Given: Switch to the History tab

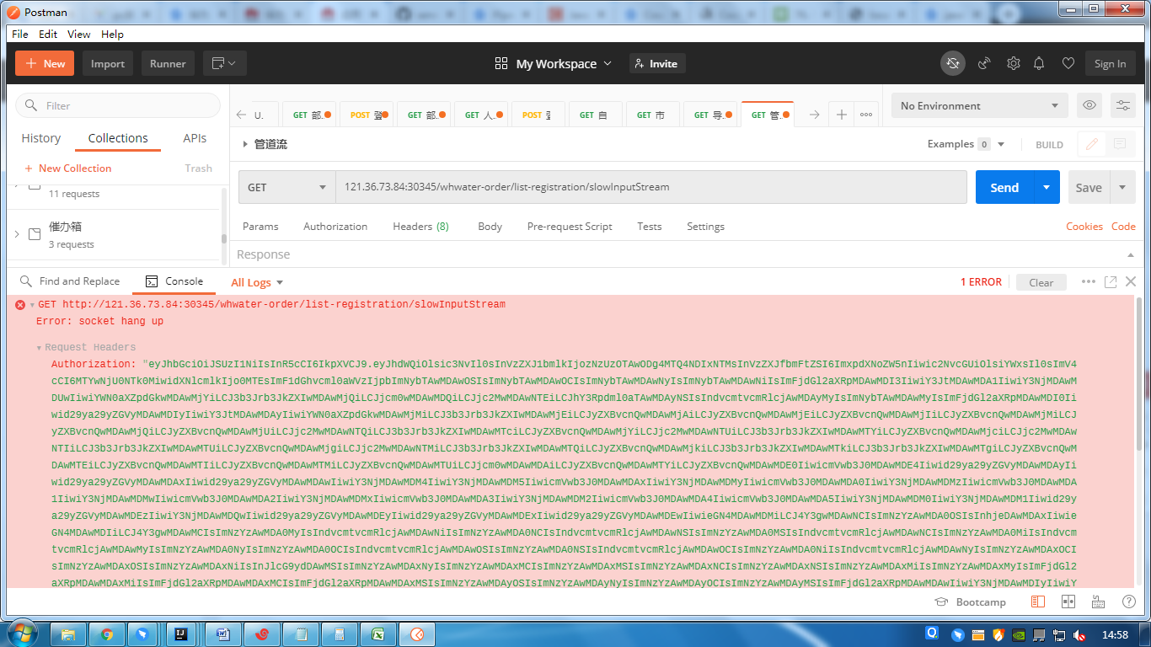Looking at the screenshot, I should pos(40,137).
